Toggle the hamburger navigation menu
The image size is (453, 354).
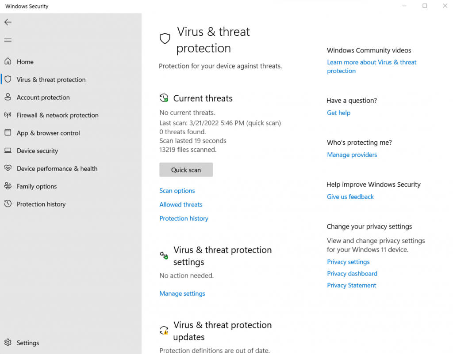click(x=8, y=40)
